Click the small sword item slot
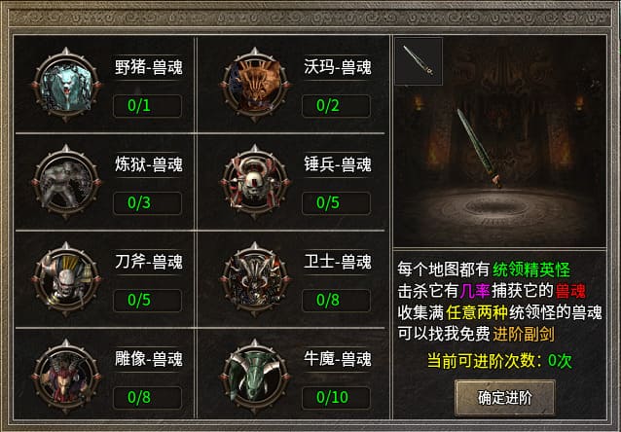 419,61
